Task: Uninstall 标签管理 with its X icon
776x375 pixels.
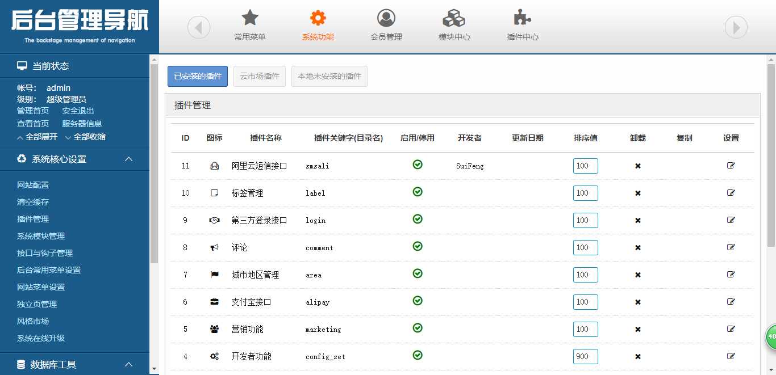Action: click(x=638, y=193)
